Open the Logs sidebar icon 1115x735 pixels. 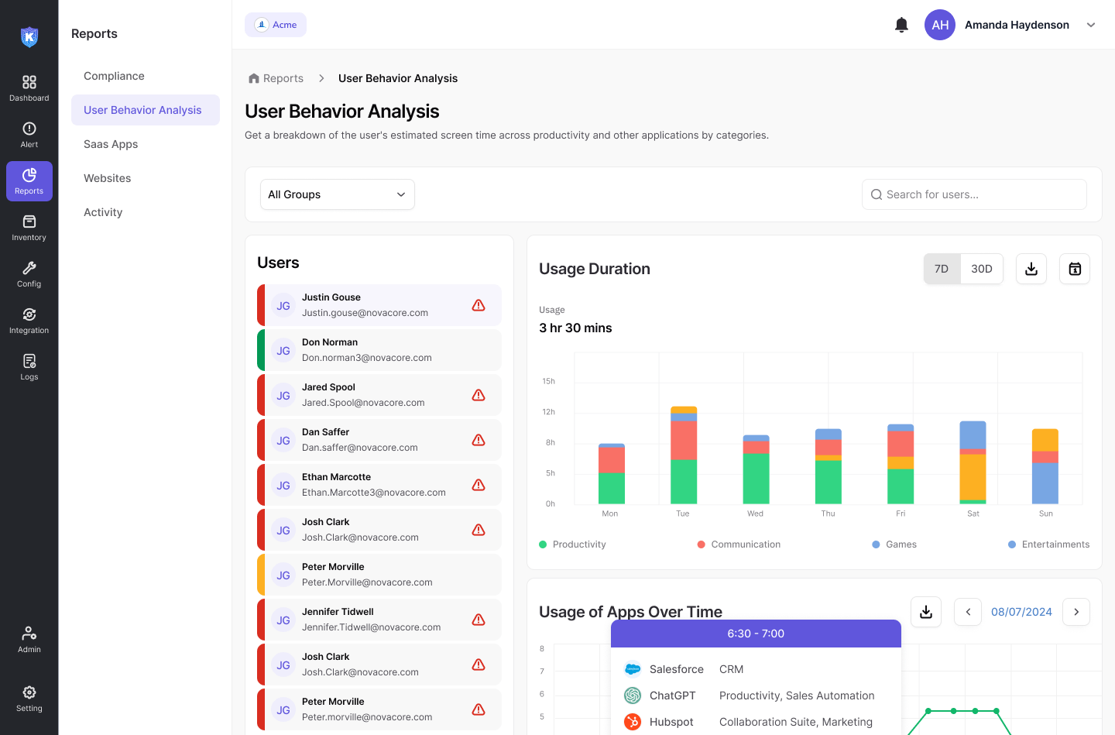tap(29, 367)
